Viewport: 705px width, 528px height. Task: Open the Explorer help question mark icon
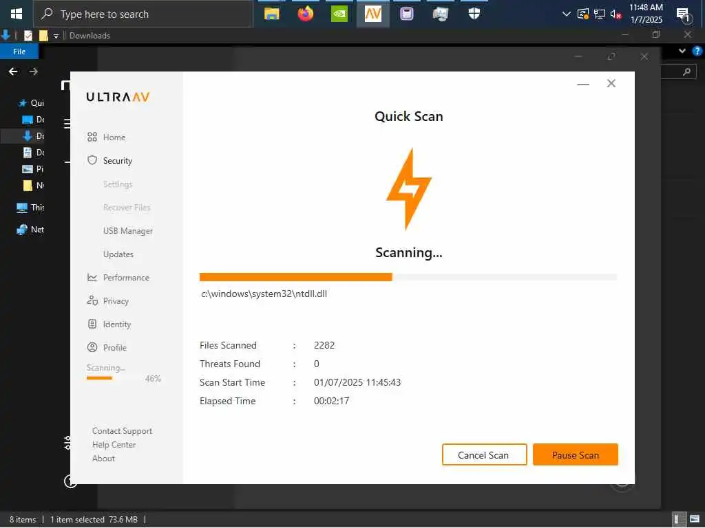coord(697,51)
